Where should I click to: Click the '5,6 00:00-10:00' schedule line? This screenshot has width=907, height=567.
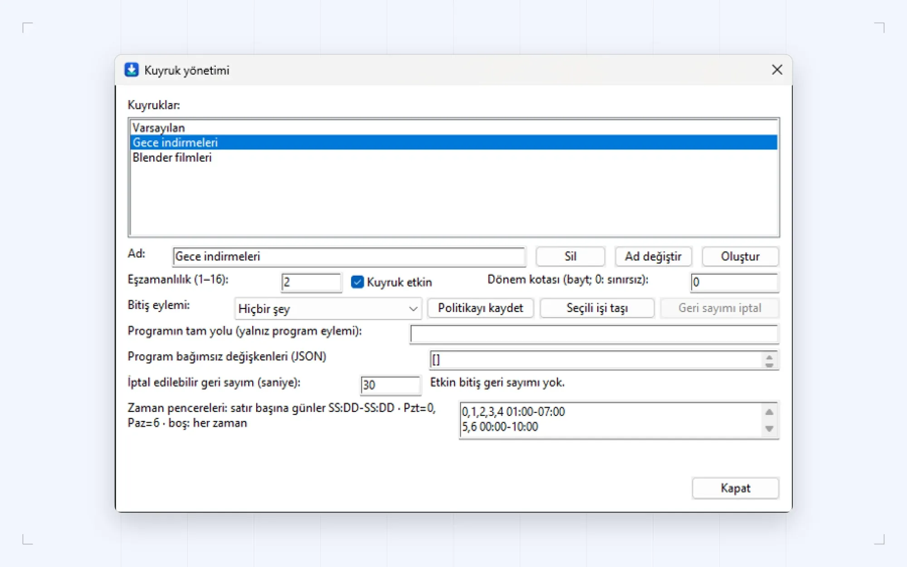click(x=500, y=427)
